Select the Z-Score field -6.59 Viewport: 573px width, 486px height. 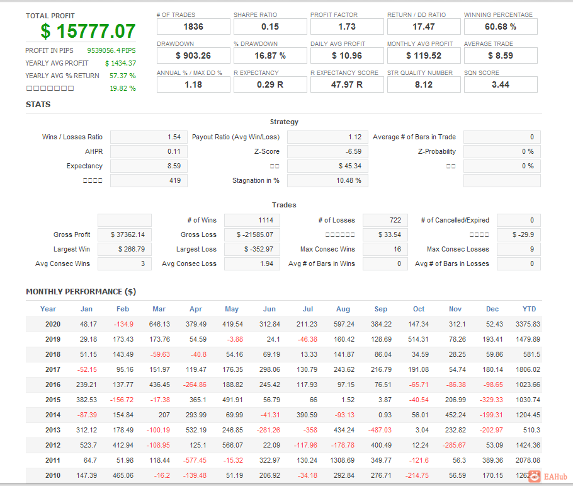pos(327,151)
